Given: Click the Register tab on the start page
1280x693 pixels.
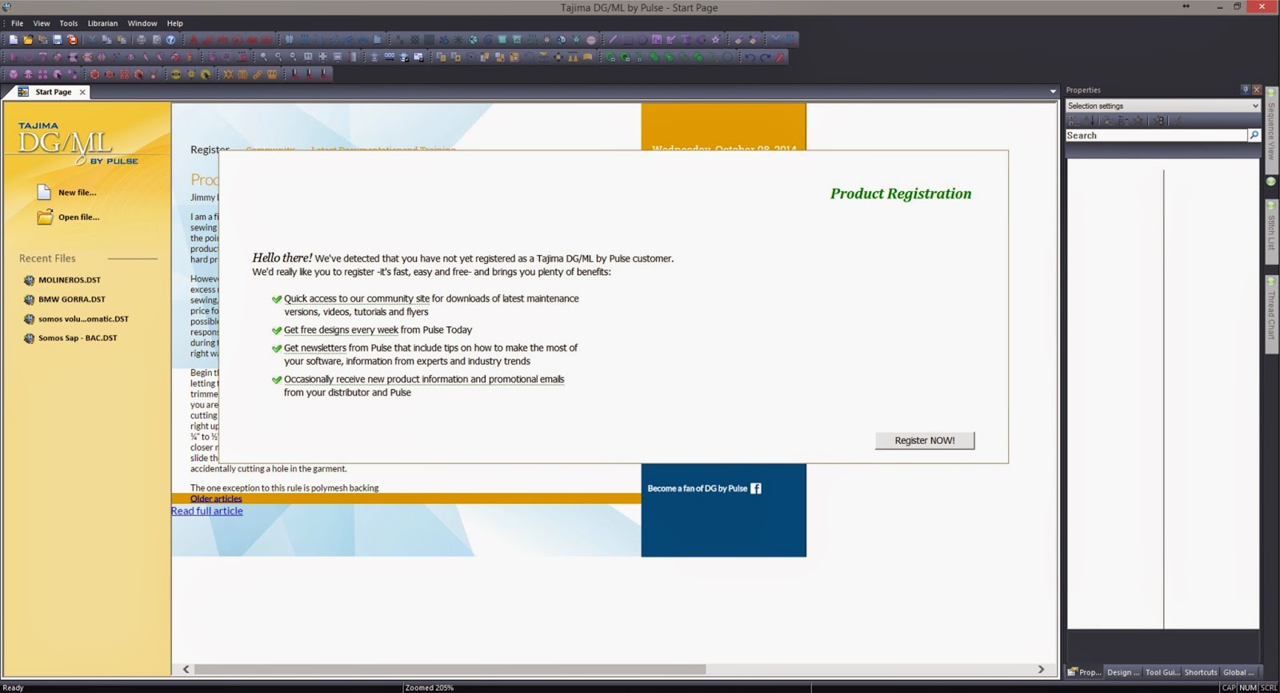Looking at the screenshot, I should point(210,149).
